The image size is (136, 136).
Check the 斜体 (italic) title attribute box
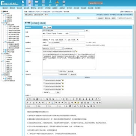click(52, 33)
